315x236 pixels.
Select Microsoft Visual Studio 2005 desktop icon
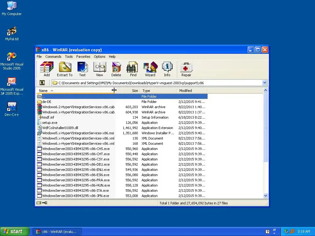tap(12, 61)
